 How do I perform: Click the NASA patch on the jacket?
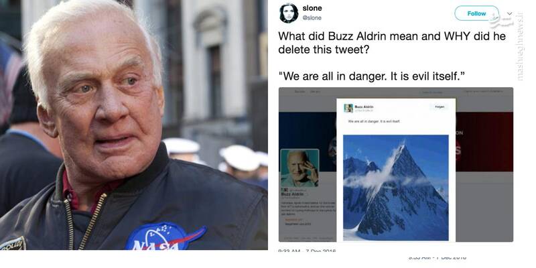coord(165,237)
